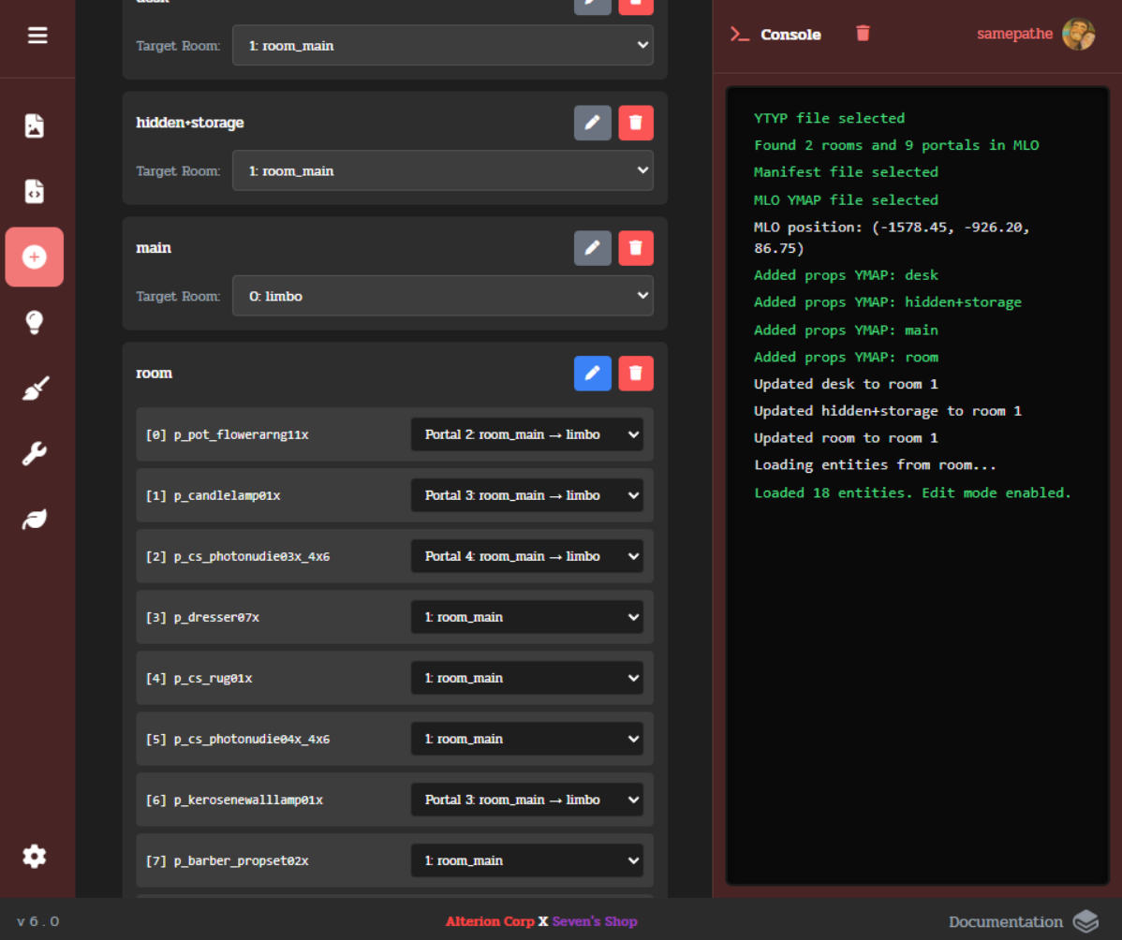Viewport: 1122px width, 940px height.
Task: Click the image file sidebar icon
Action: 35,125
